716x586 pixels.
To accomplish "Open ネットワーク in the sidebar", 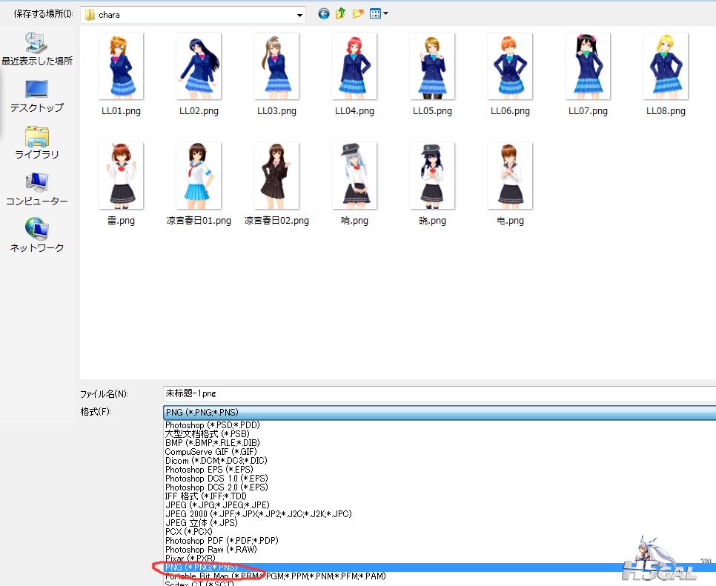I will pyautogui.click(x=36, y=236).
